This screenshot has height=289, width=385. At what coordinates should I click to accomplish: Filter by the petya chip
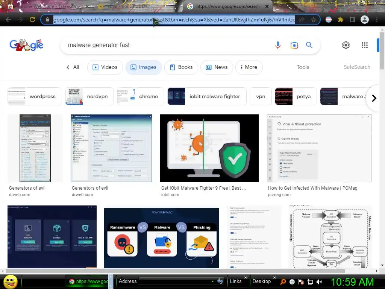tap(296, 96)
